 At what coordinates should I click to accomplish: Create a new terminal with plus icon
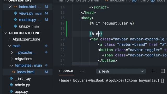coord(153,71)
